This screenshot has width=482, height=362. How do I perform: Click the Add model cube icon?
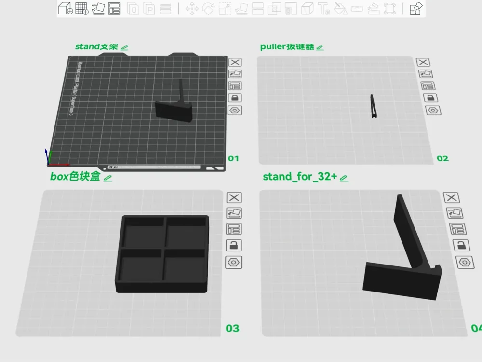pyautogui.click(x=66, y=8)
